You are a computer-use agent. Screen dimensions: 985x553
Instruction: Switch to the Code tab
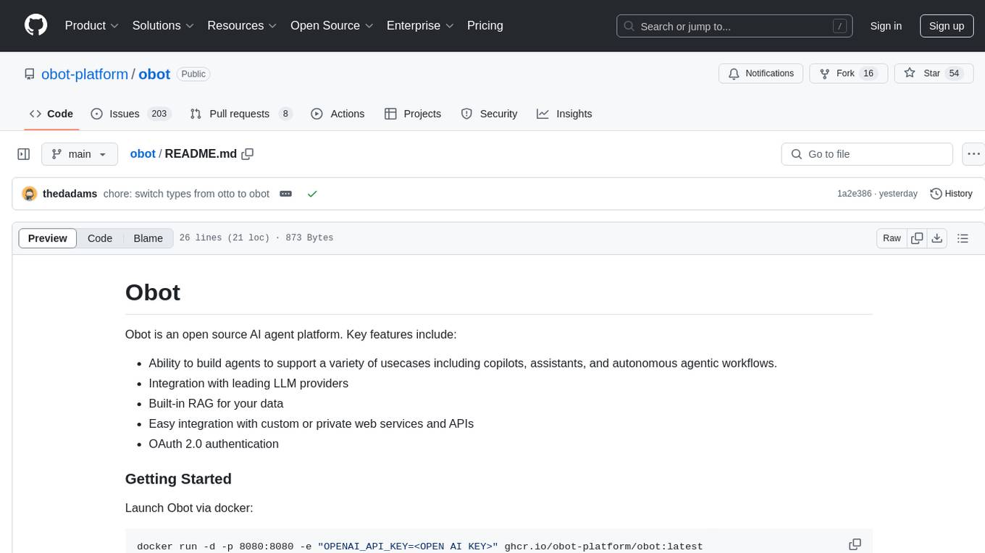pyautogui.click(x=51, y=114)
